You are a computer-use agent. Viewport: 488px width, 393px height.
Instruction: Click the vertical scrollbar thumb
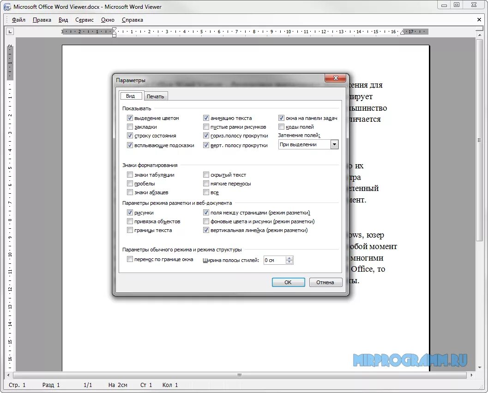(479, 140)
